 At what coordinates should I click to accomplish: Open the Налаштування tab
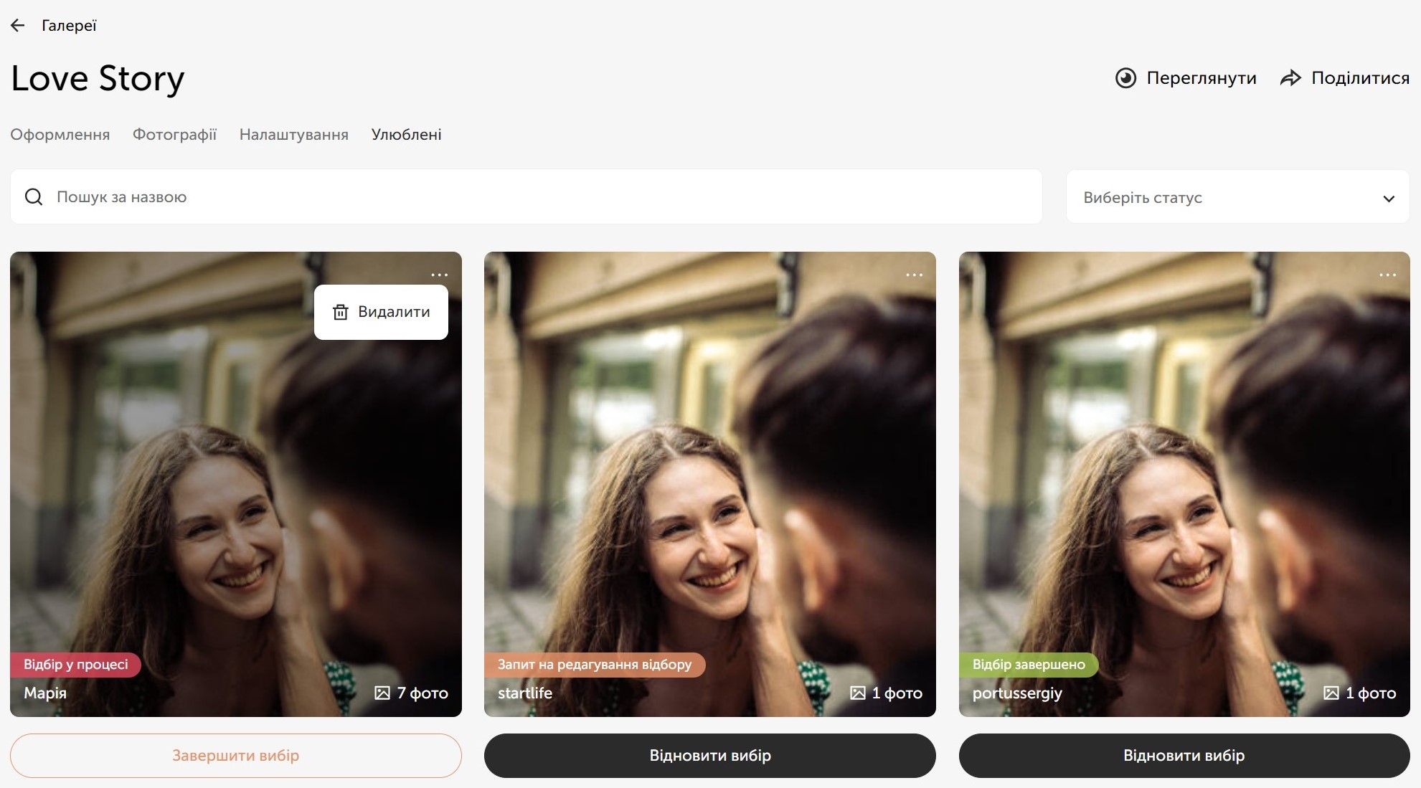[293, 135]
